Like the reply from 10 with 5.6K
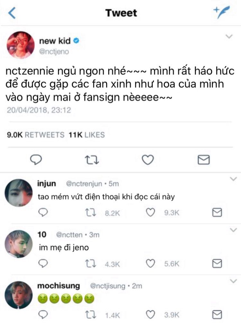The width and height of the screenshot is (241, 323). [150, 264]
